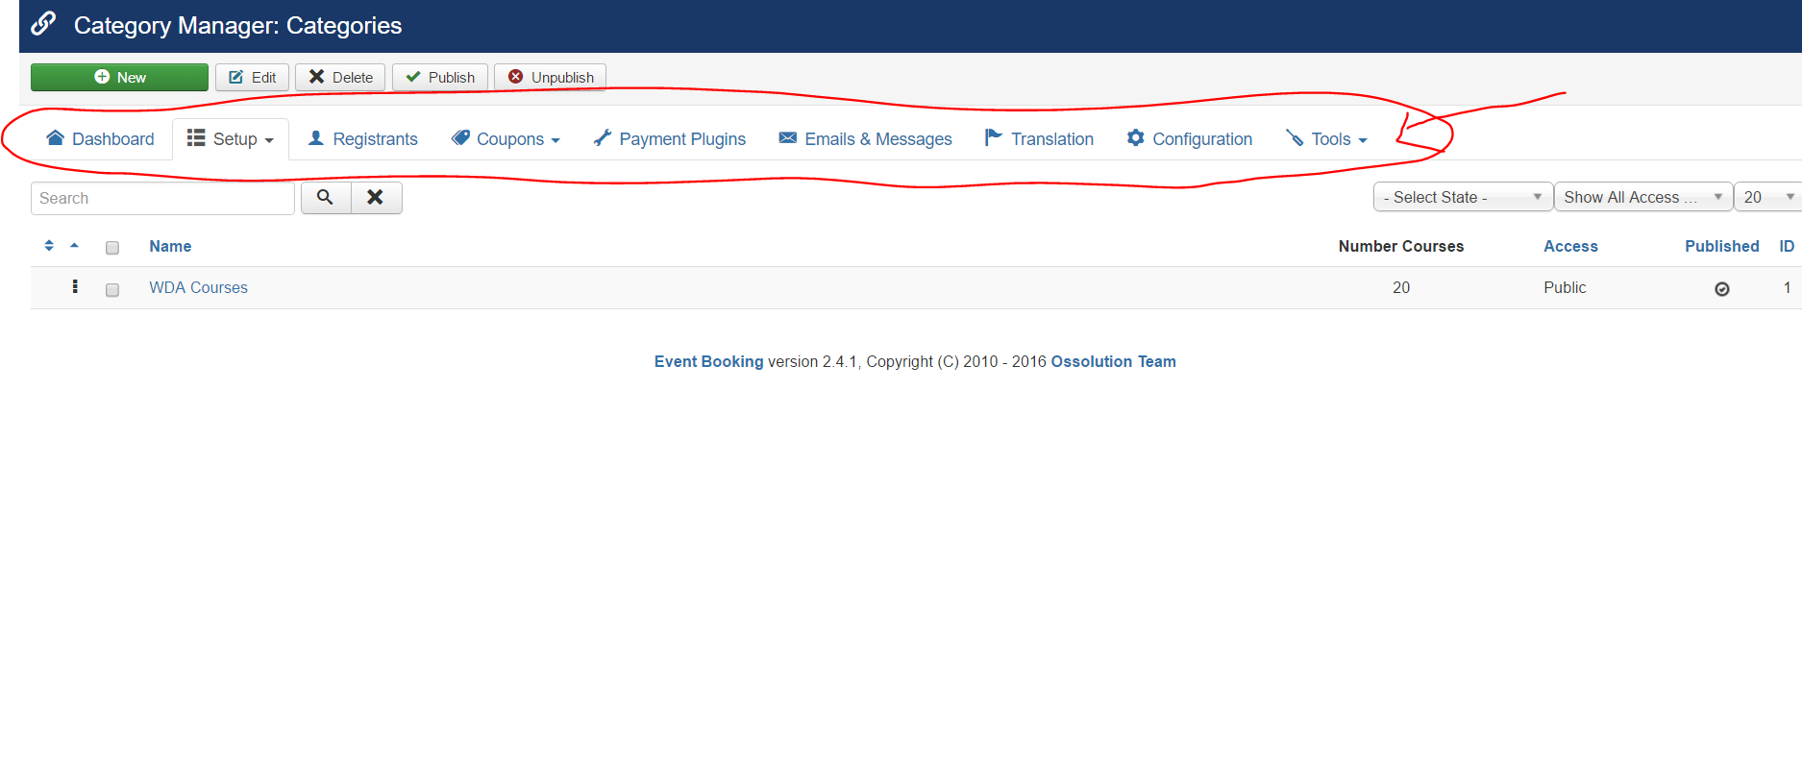Click the published status icon for WDA Courses
Image resolution: width=1802 pixels, height=781 pixels.
pos(1721,289)
